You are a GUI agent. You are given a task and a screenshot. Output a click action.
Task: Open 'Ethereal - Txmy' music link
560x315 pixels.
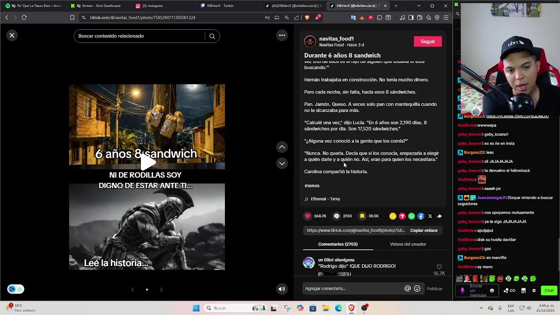[325, 199]
